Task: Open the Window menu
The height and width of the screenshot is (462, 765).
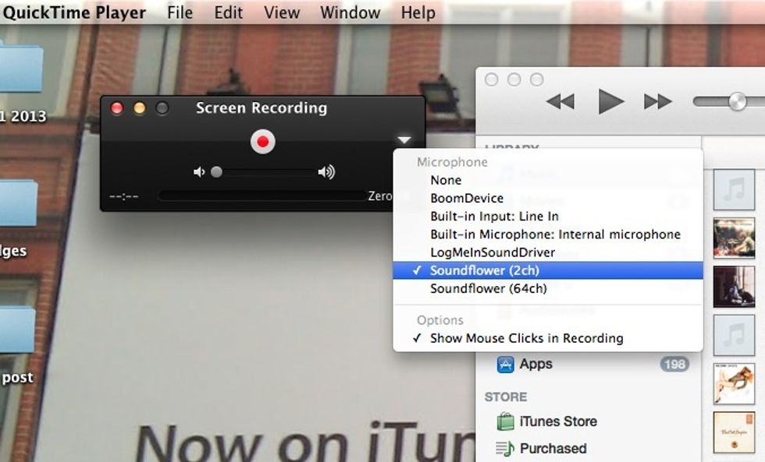Action: coord(349,12)
